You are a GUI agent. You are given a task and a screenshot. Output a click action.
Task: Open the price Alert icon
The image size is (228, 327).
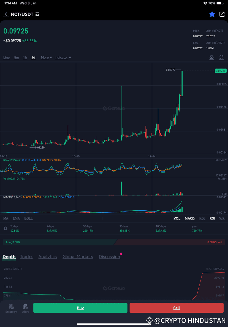[25, 307]
